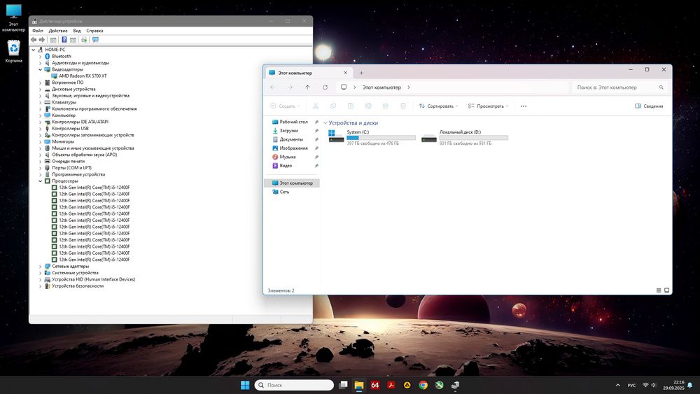700x394 pixels.
Task: Go up one folder level in Explorer
Action: pos(307,87)
